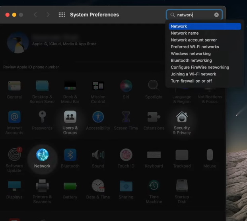Viewport: 247px width, 221px height.
Task: Open Keyboard preferences icon
Action: point(154,155)
